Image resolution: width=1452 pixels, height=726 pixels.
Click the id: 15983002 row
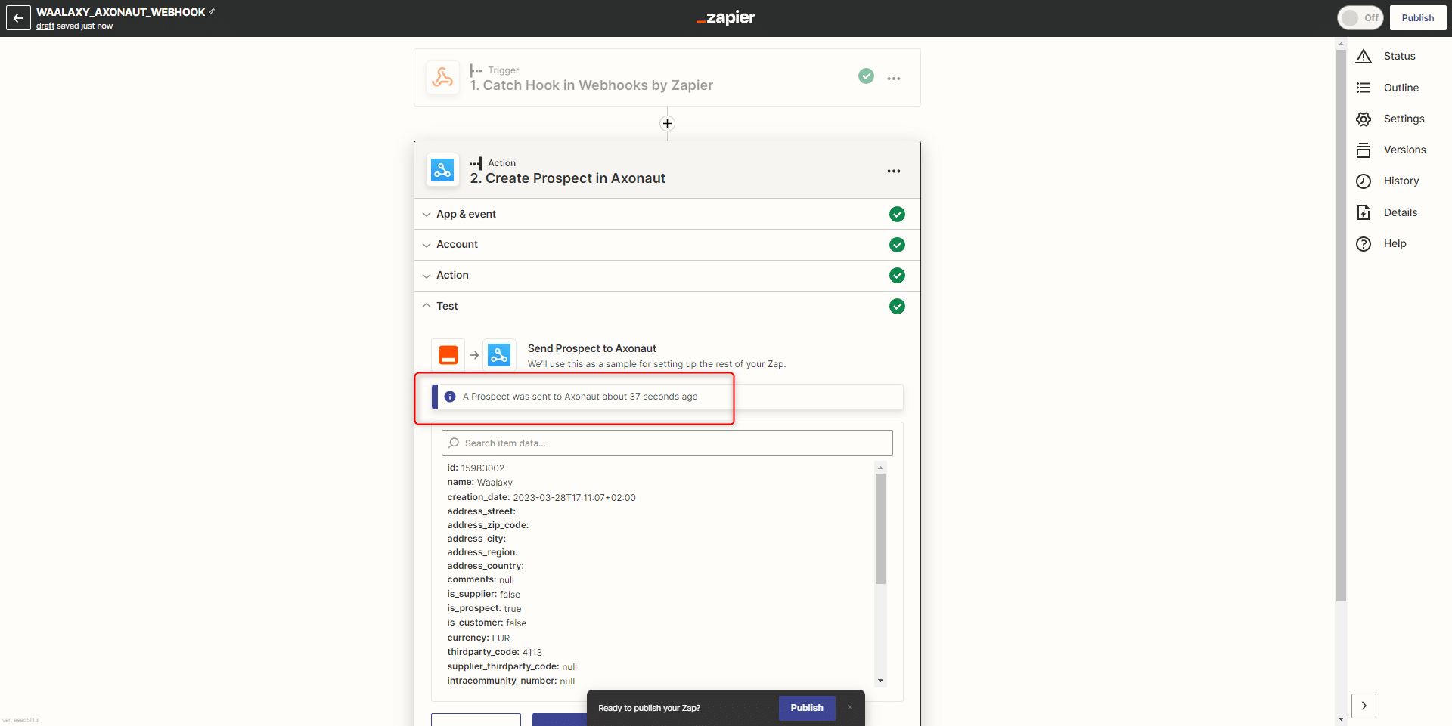pyautogui.click(x=476, y=468)
